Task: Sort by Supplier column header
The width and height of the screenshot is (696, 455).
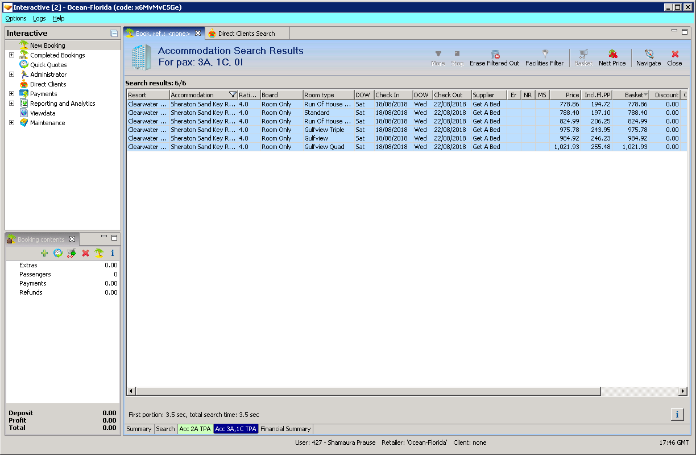Action: click(x=489, y=95)
